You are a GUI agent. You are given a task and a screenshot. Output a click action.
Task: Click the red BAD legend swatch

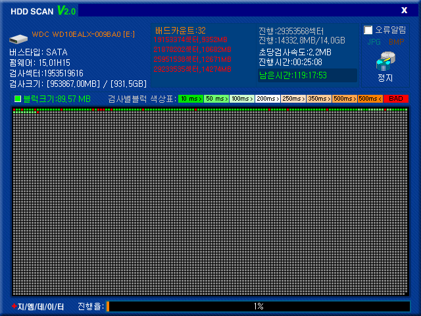point(396,99)
